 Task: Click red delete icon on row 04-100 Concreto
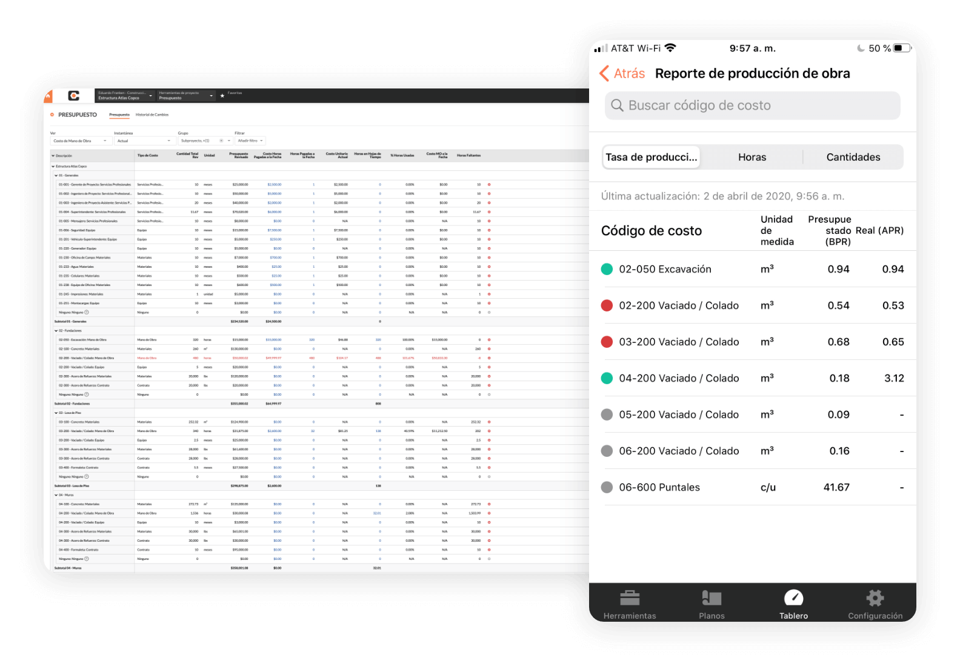coord(489,504)
